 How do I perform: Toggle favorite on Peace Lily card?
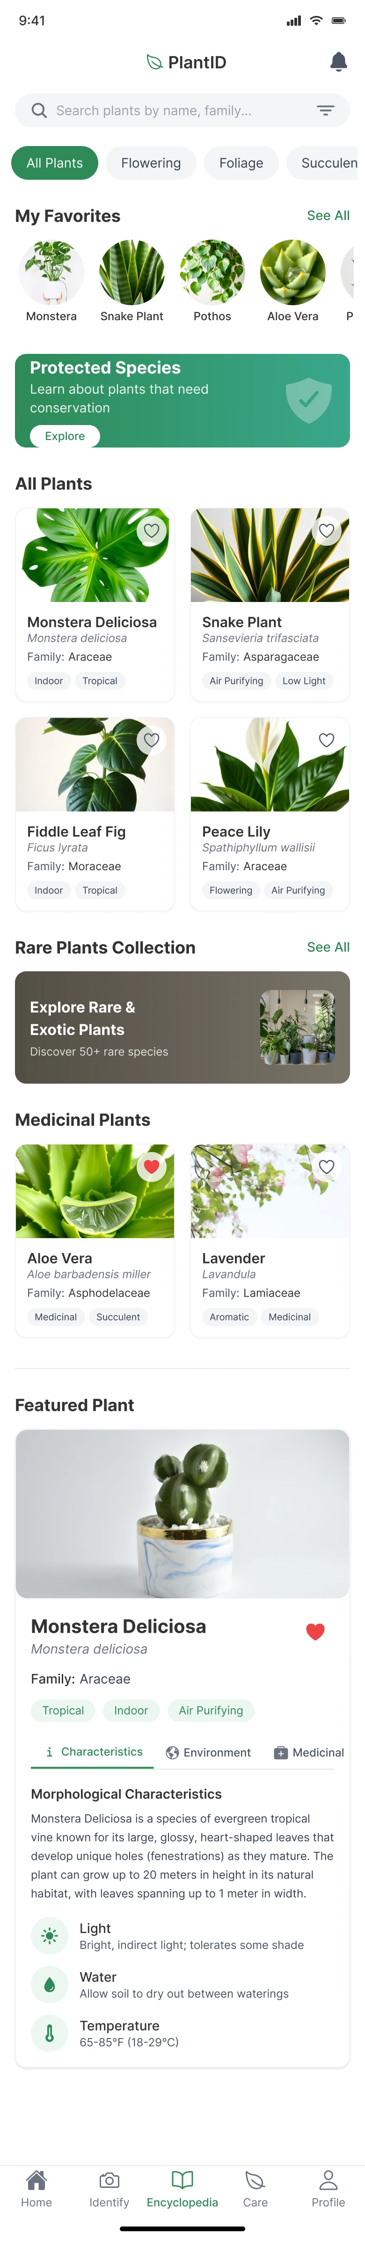click(x=327, y=740)
